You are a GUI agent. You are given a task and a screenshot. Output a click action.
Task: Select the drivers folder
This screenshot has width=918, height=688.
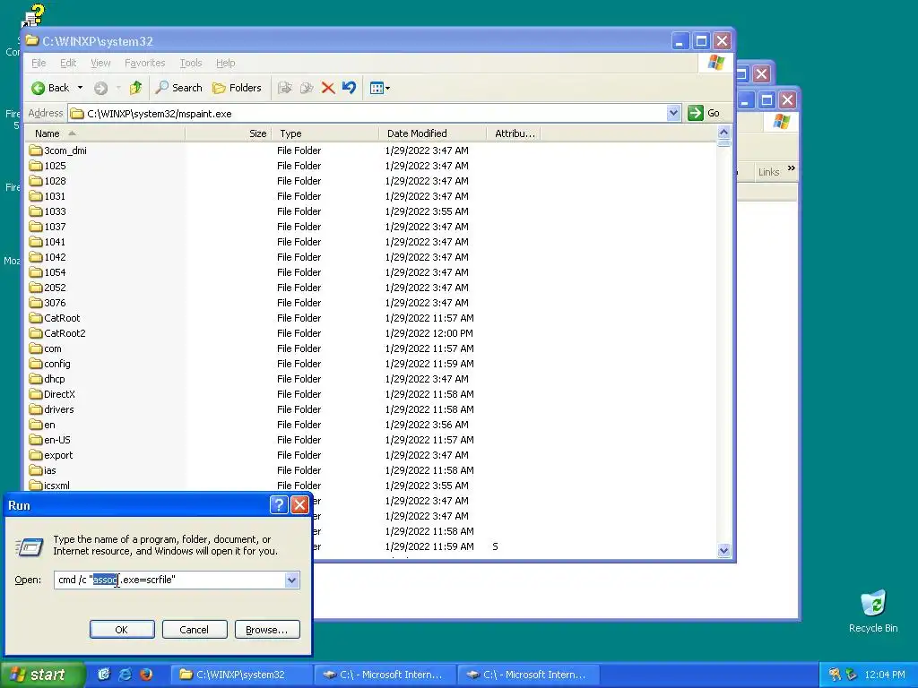(51, 408)
